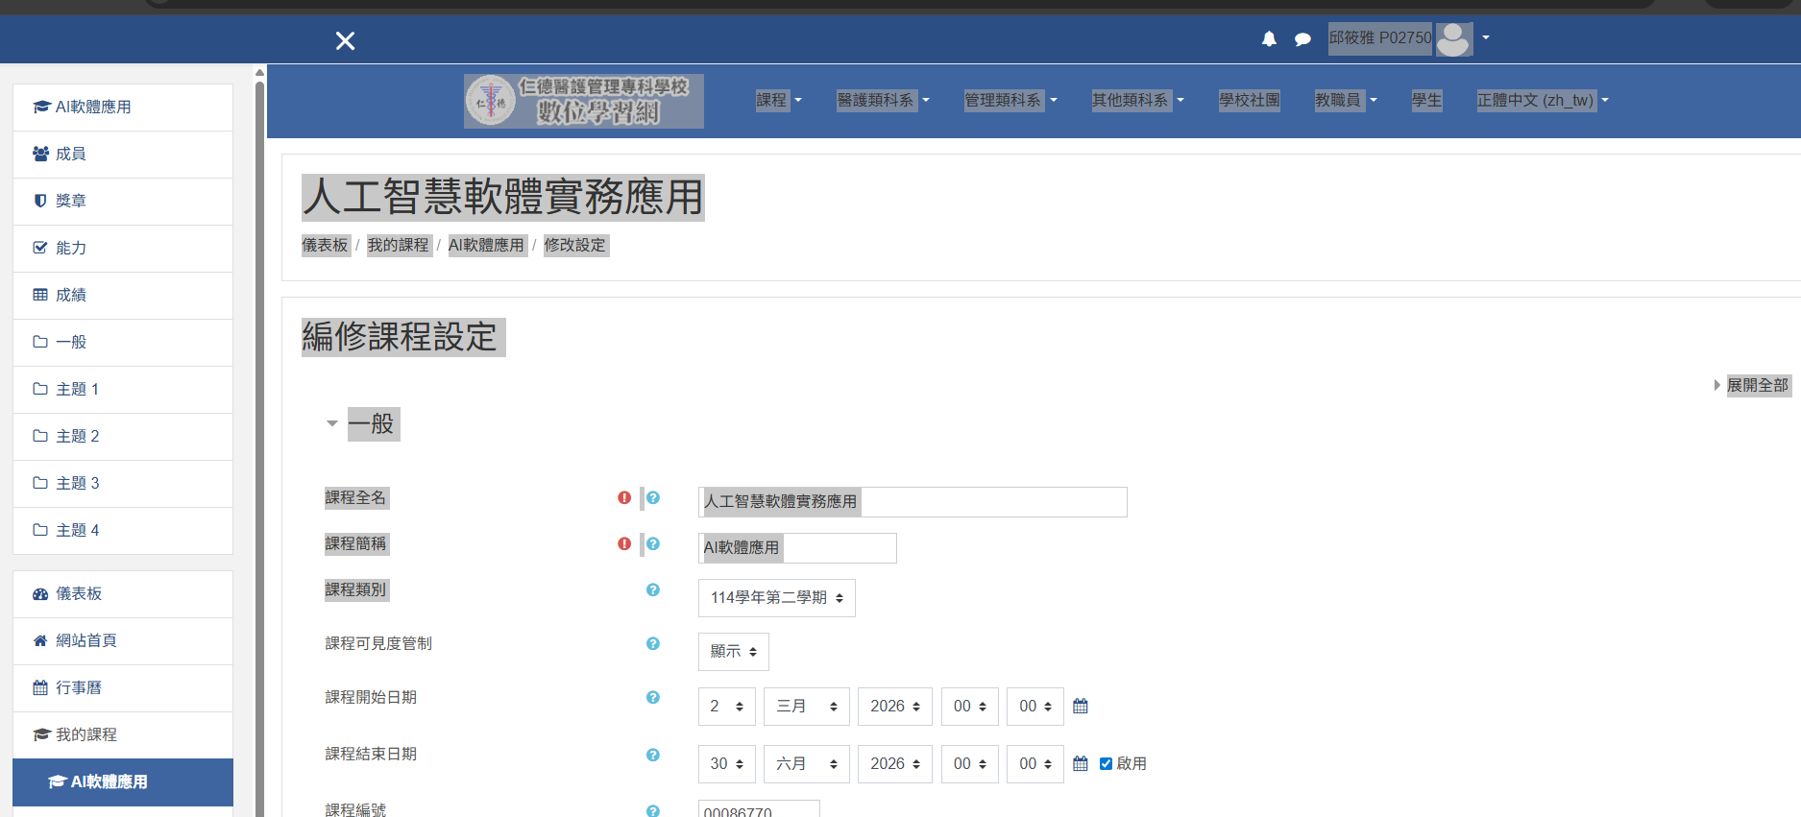Open calendar picker for 課程開始日期
The image size is (1801, 817).
point(1081,707)
